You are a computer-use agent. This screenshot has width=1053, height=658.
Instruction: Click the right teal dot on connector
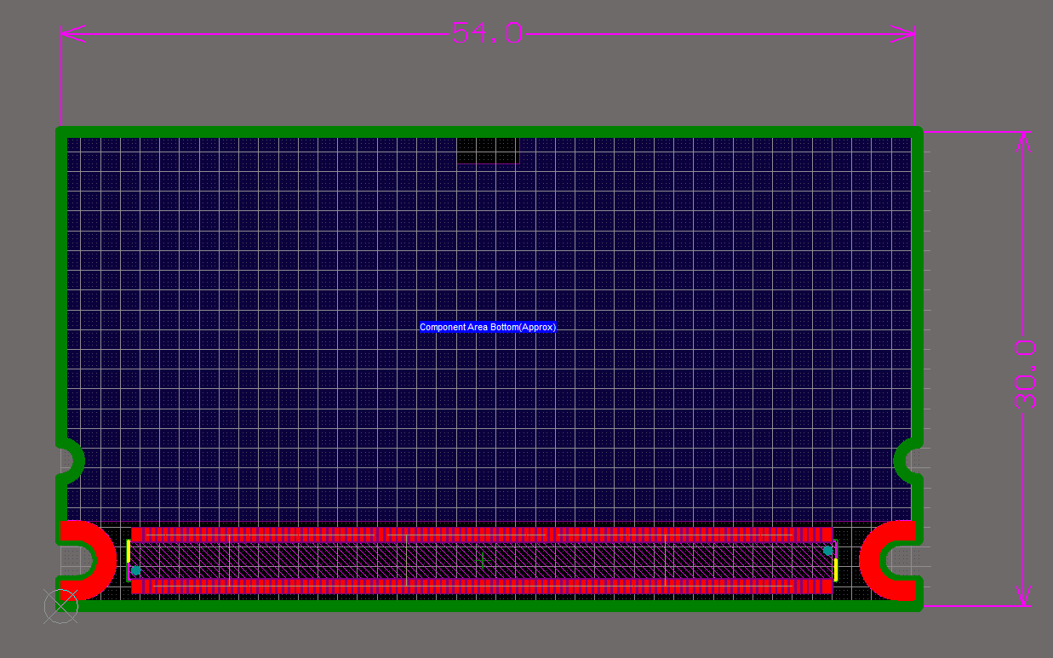(827, 551)
